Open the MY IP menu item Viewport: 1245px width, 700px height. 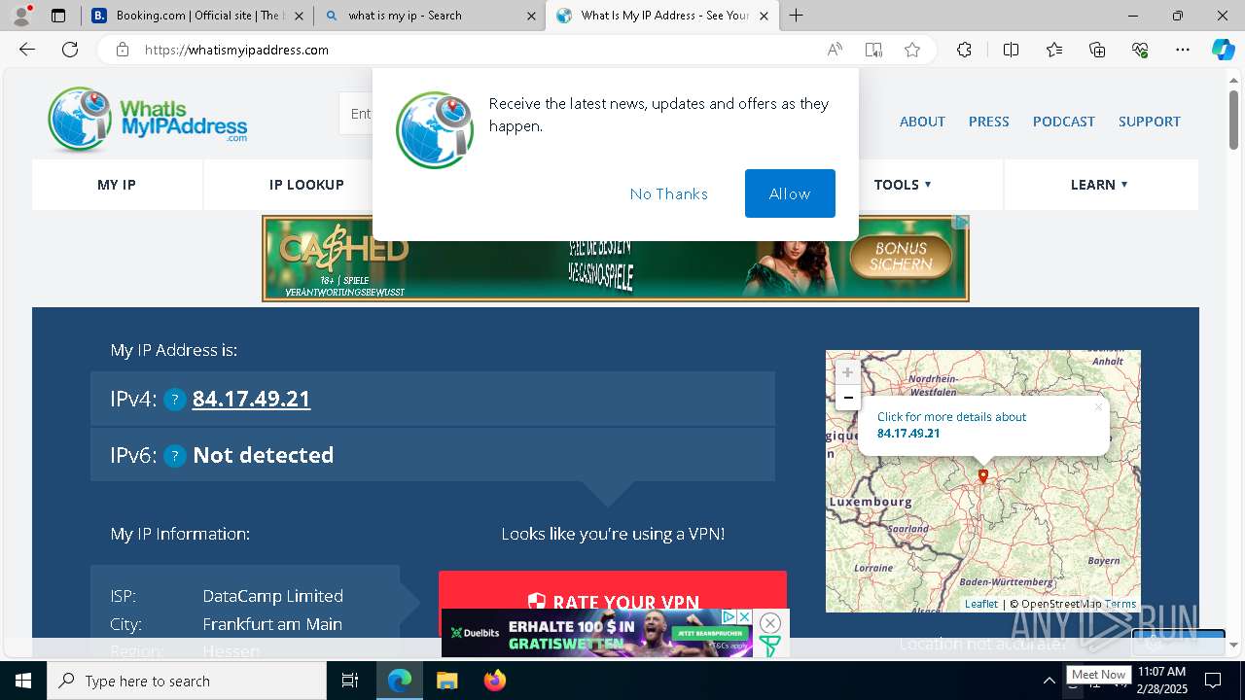click(x=117, y=185)
